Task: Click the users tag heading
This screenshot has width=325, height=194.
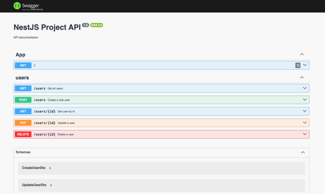Action: point(22,78)
